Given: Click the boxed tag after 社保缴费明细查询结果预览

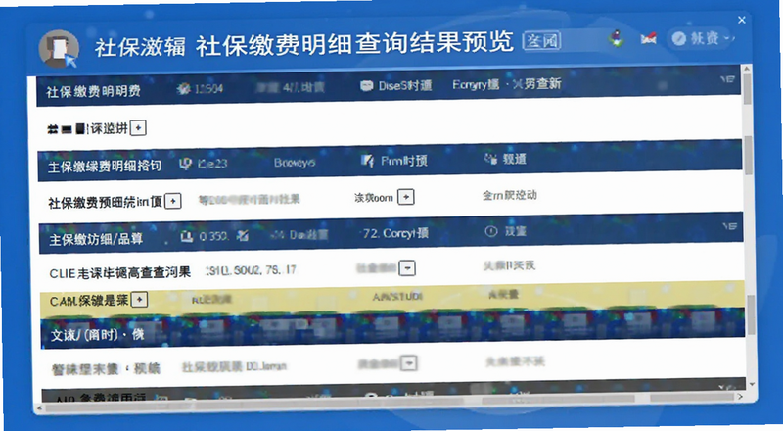Looking at the screenshot, I should click(x=542, y=40).
